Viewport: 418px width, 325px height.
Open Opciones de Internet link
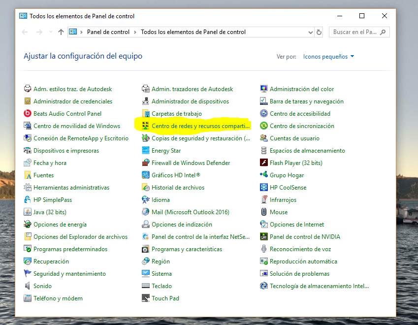click(297, 225)
